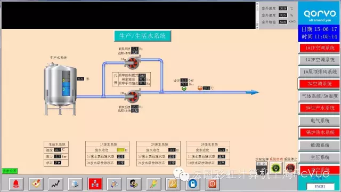The image size is (341, 192).
Task: Toggle frequency control mode 自动 field
Action: pyautogui.click(x=142, y=76)
